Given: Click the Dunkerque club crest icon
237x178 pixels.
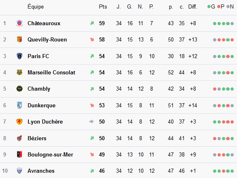Looking at the screenshot, I should [x=19, y=105].
